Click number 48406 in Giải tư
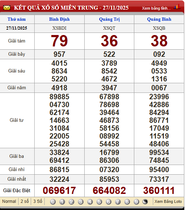Image resolution: width=185 pixels, height=210 pixels. pyautogui.click(x=159, y=144)
